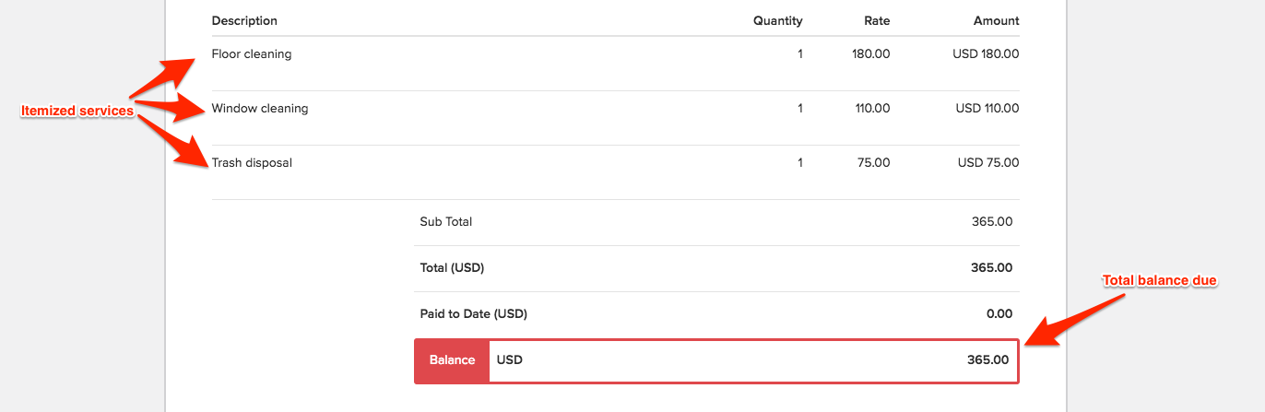Click the USD 110.00 amount
Viewport: 1265px width, 412px height.
pos(987,109)
